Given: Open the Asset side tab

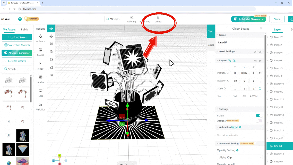Looking at the screenshot, I should point(211,45).
